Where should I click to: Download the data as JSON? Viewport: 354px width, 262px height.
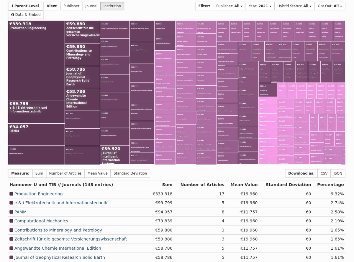click(x=338, y=173)
